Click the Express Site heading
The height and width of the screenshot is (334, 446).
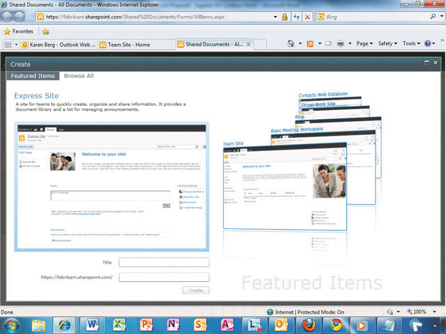36,96
